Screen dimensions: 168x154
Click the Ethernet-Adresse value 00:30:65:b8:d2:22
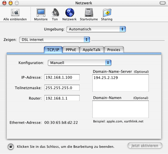[61, 123]
